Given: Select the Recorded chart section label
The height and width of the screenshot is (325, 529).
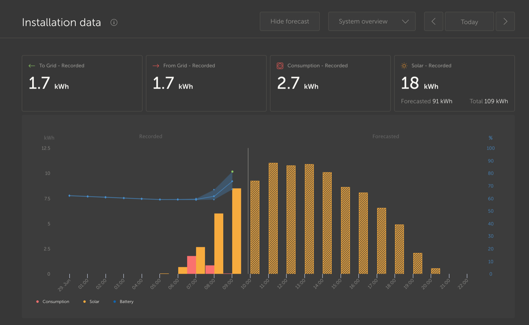Looking at the screenshot, I should 150,136.
